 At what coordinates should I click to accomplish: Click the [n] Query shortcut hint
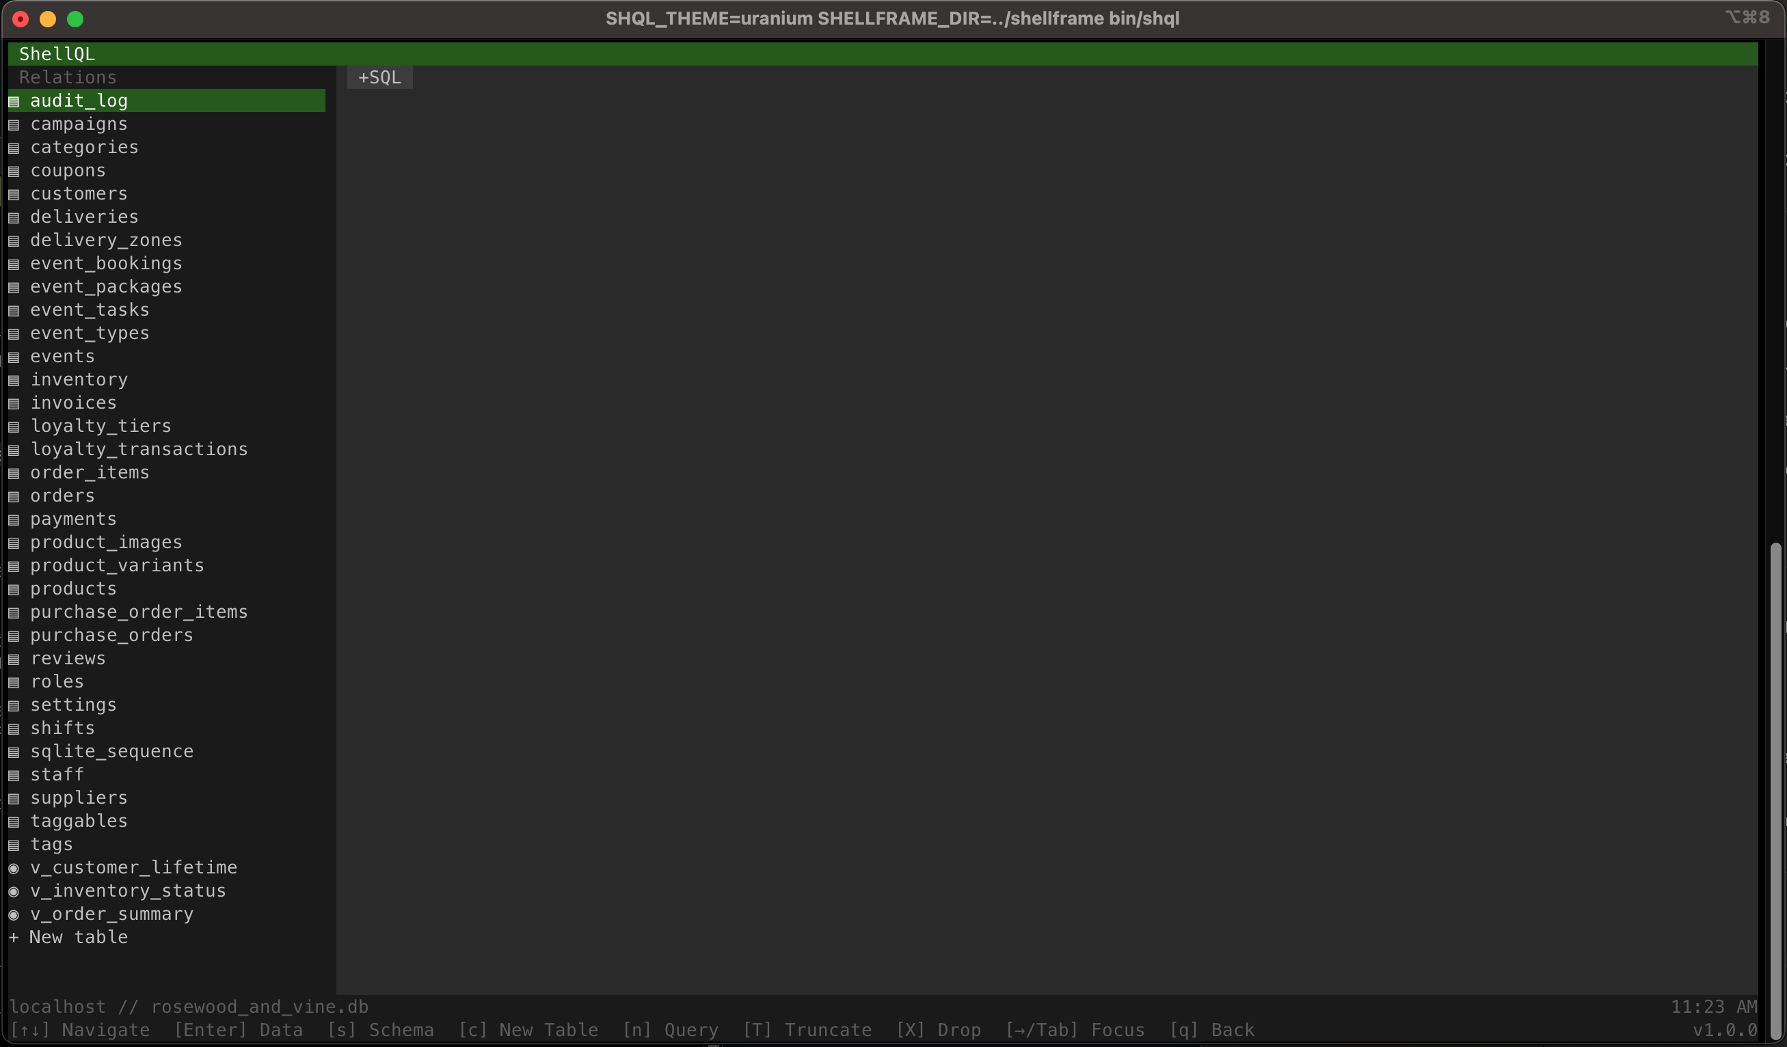coord(670,1029)
